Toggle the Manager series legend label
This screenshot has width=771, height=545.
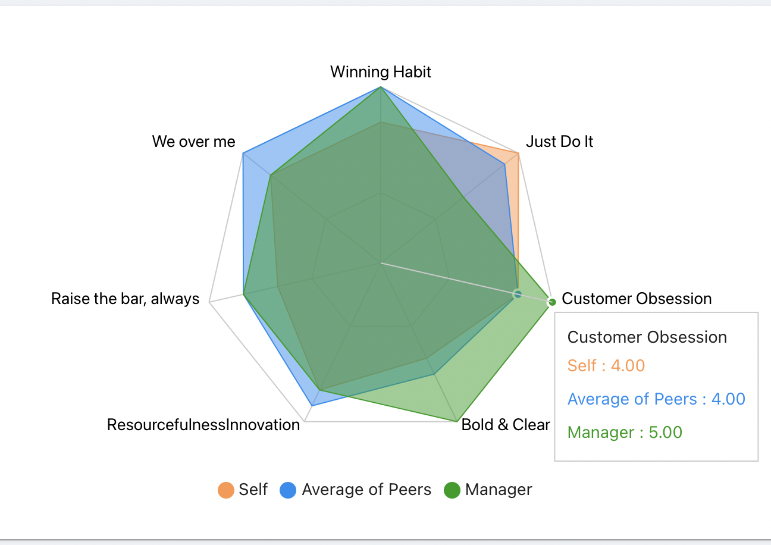[x=499, y=490]
